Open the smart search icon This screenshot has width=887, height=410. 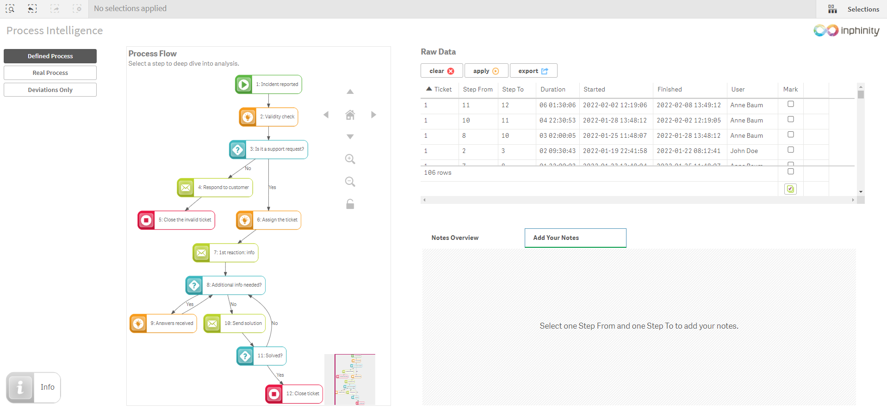pos(10,9)
